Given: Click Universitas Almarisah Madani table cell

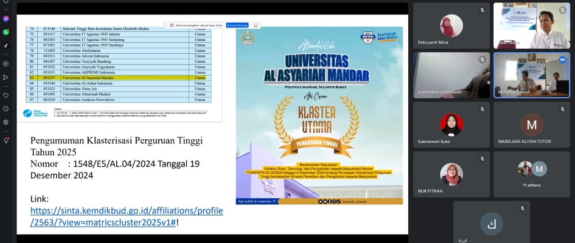Looking at the screenshot, I should [x=125, y=94].
